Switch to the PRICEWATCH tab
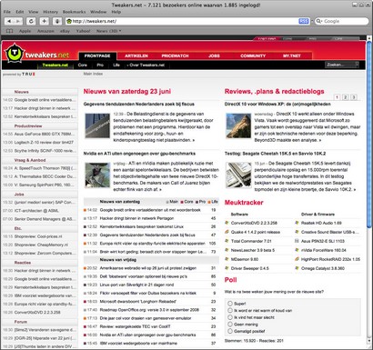Screen dimensions: 373x350 (175, 55)
